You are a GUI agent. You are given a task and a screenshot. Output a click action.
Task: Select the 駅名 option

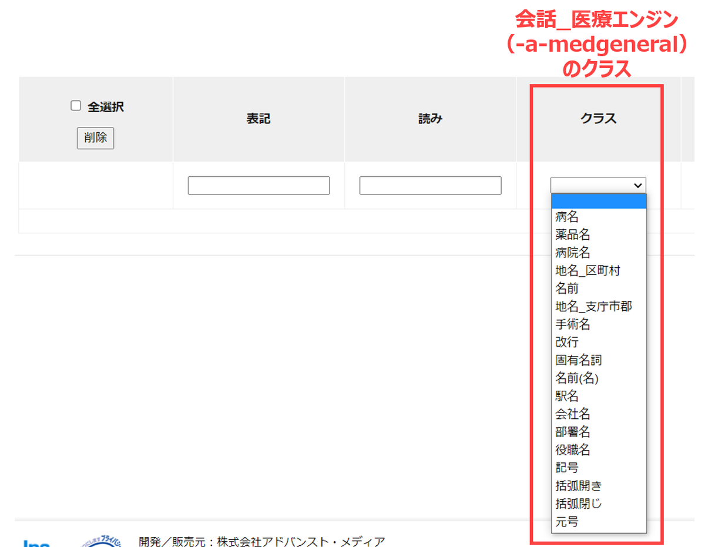tap(599, 396)
